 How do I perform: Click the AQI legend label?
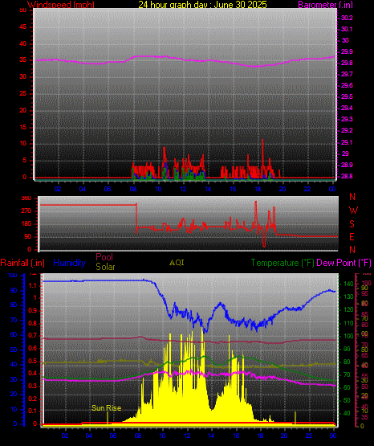[x=177, y=263]
